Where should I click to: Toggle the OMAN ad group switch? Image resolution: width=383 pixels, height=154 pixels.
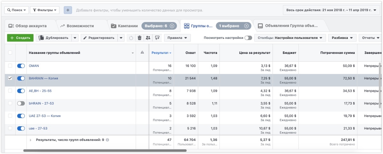click(x=21, y=66)
